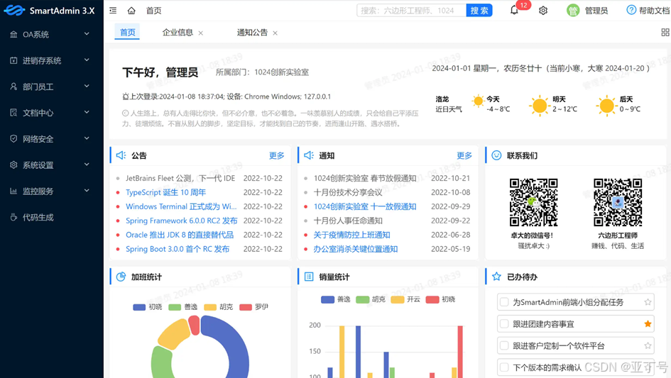Click the 卓大的微信号 QR code
The height and width of the screenshot is (378, 671).
(533, 202)
